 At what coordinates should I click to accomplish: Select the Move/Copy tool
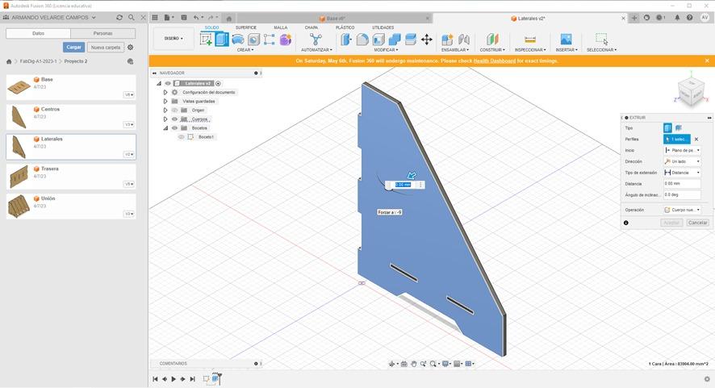(x=427, y=40)
